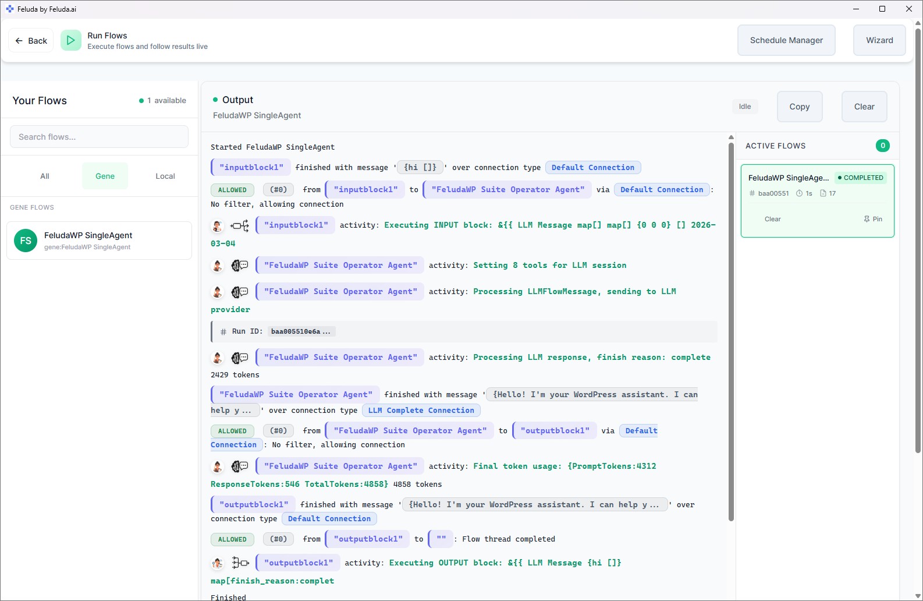The image size is (923, 601).
Task: Click the Idle status indicator
Action: 745,107
